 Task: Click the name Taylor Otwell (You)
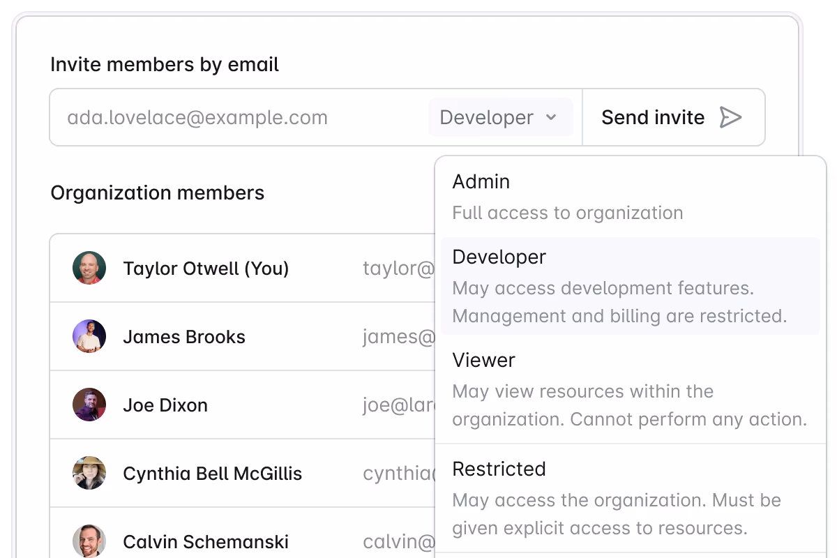click(x=206, y=269)
